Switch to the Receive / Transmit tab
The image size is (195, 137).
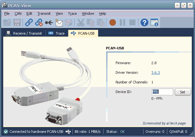pyautogui.click(x=24, y=33)
